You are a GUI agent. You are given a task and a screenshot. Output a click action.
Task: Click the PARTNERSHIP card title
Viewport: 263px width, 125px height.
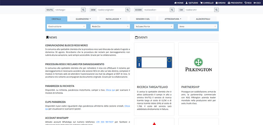(x=190, y=87)
